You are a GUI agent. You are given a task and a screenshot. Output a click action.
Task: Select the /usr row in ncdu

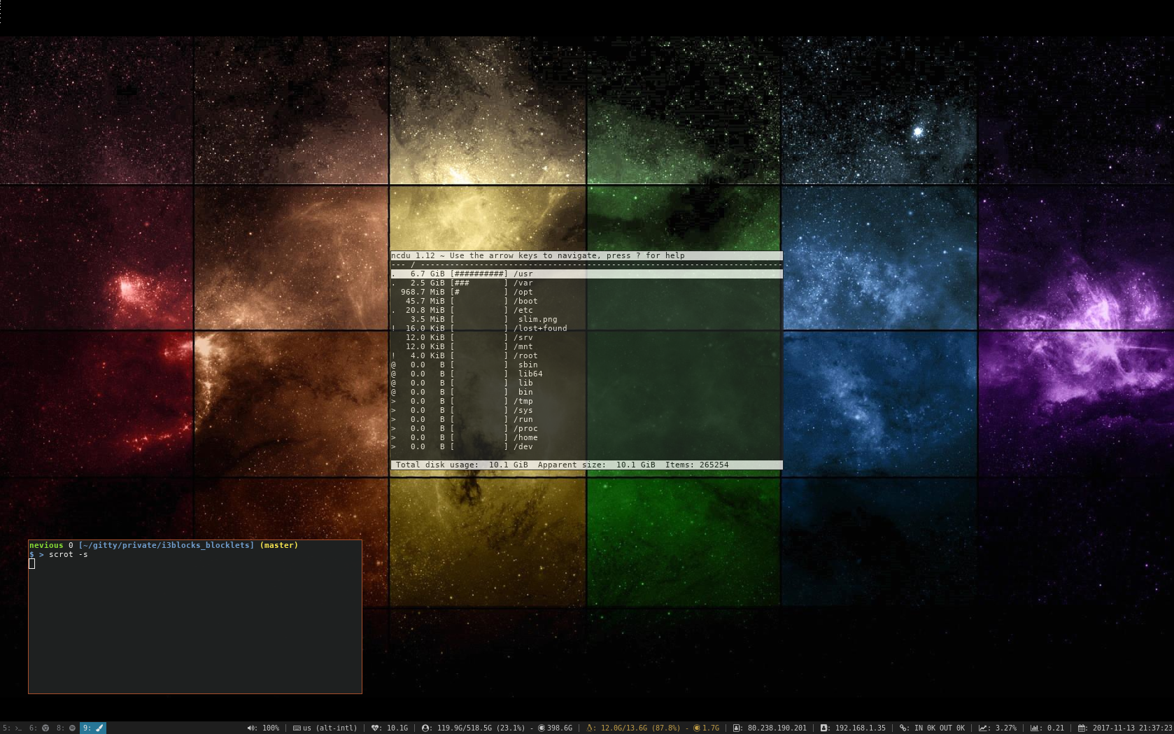(586, 274)
